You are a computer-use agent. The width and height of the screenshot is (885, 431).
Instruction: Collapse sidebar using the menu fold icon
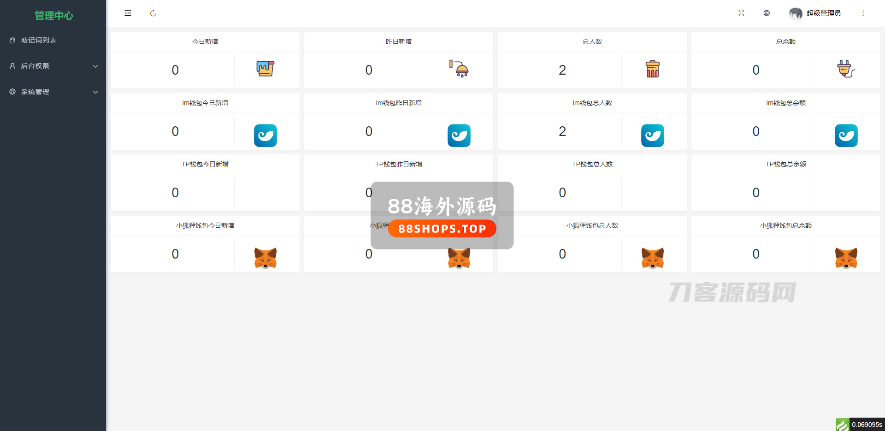(x=128, y=13)
